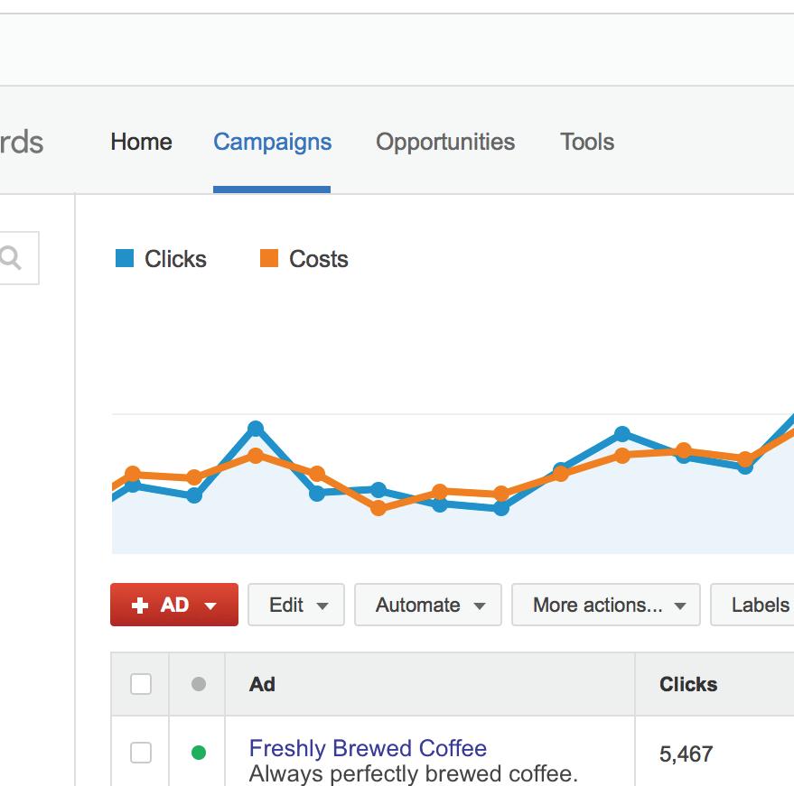Click the Labels button
Viewport: 794px width, 786px height.
tap(753, 605)
